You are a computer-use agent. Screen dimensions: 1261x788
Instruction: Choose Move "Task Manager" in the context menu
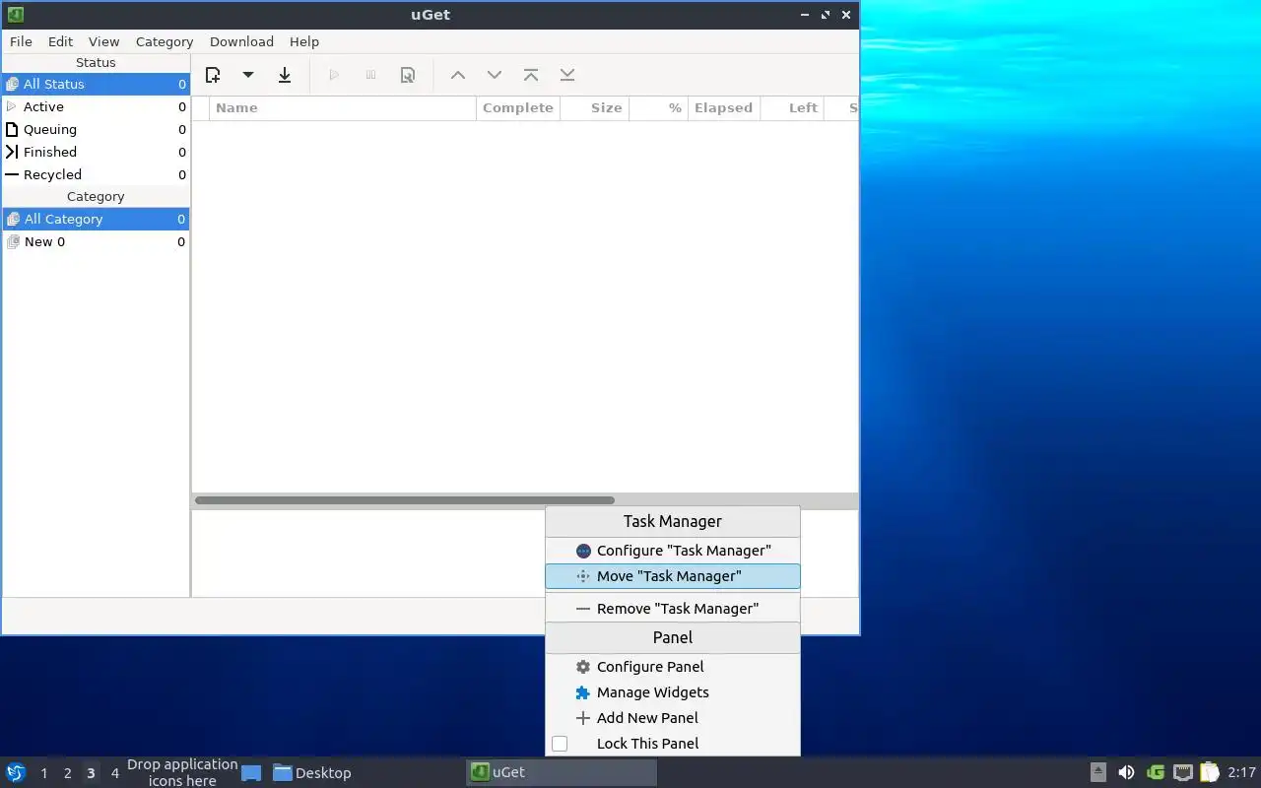click(x=673, y=576)
